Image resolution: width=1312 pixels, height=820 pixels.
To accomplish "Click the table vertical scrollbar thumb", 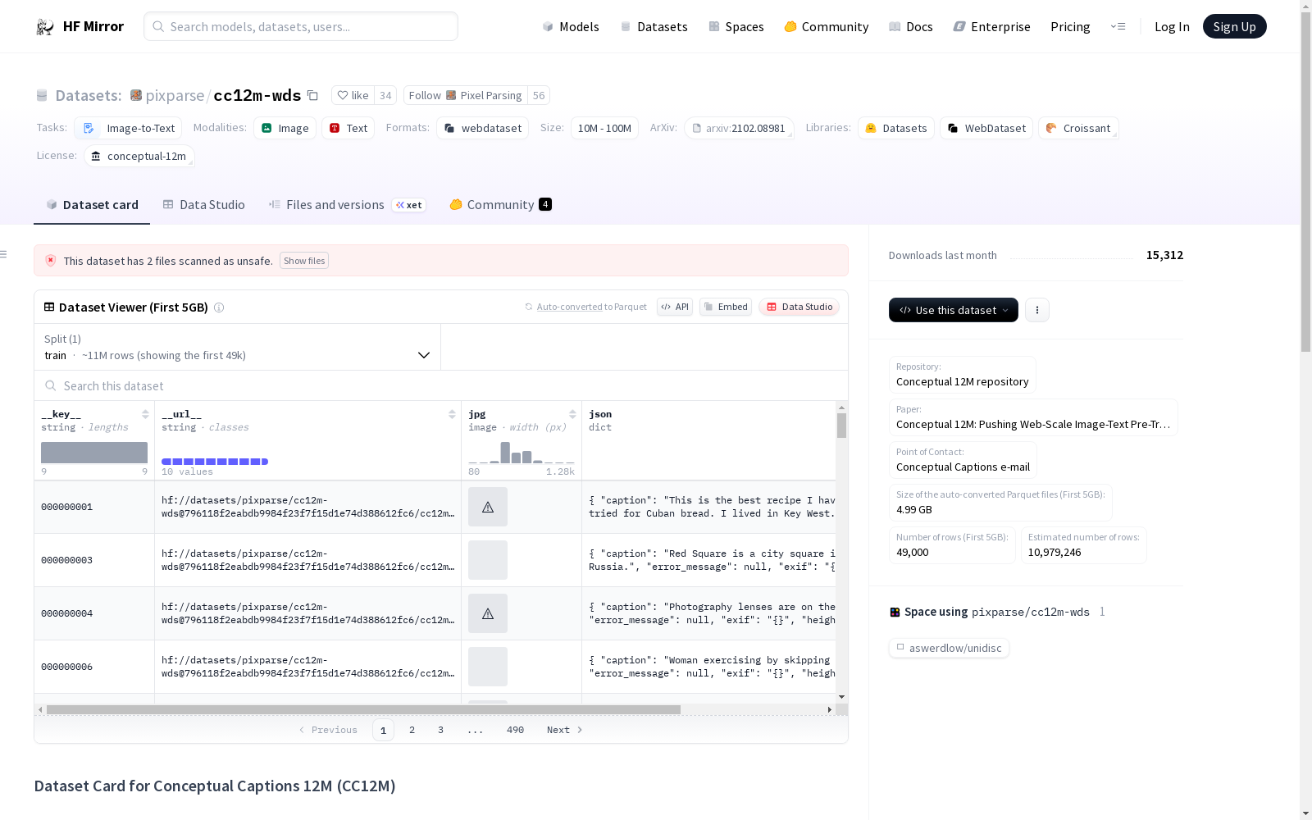I will [841, 426].
